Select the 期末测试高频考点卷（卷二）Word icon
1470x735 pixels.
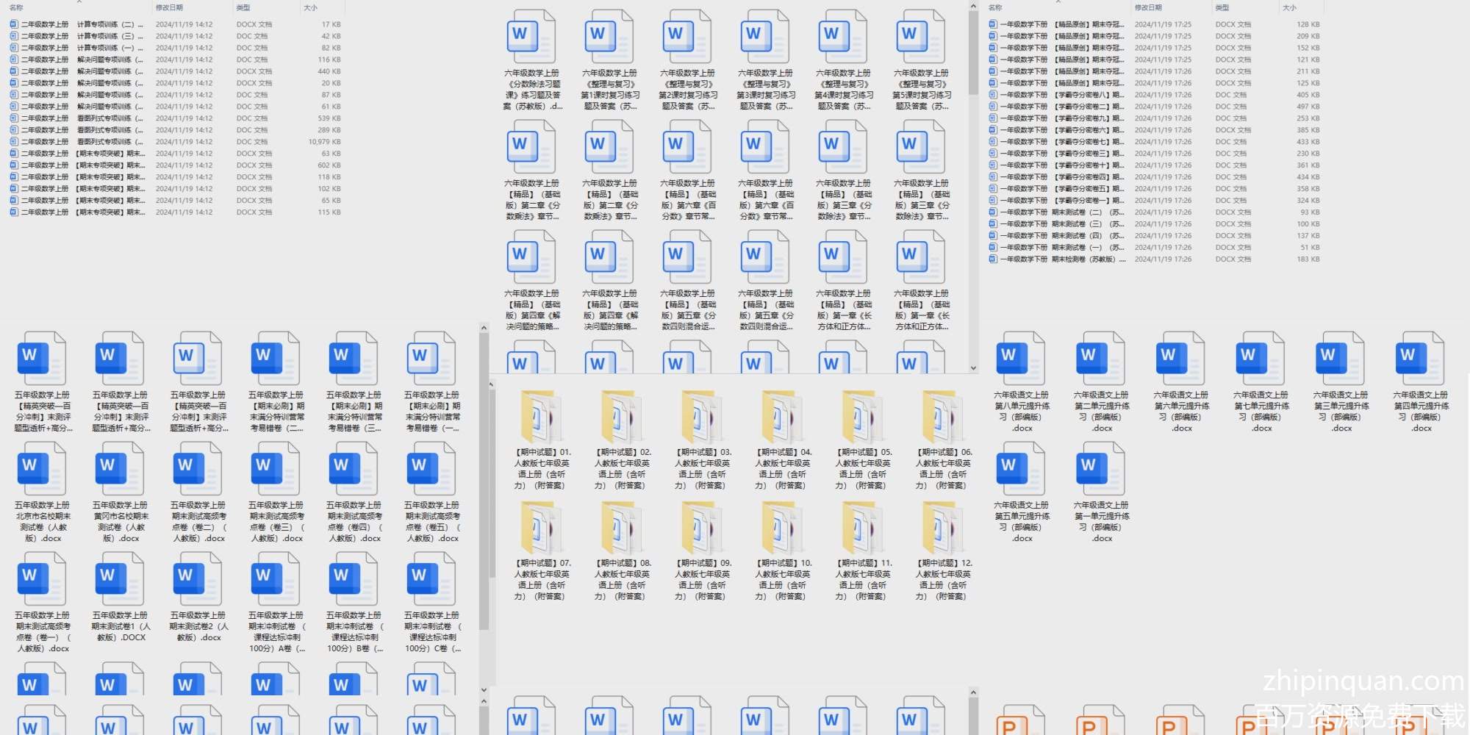(198, 469)
